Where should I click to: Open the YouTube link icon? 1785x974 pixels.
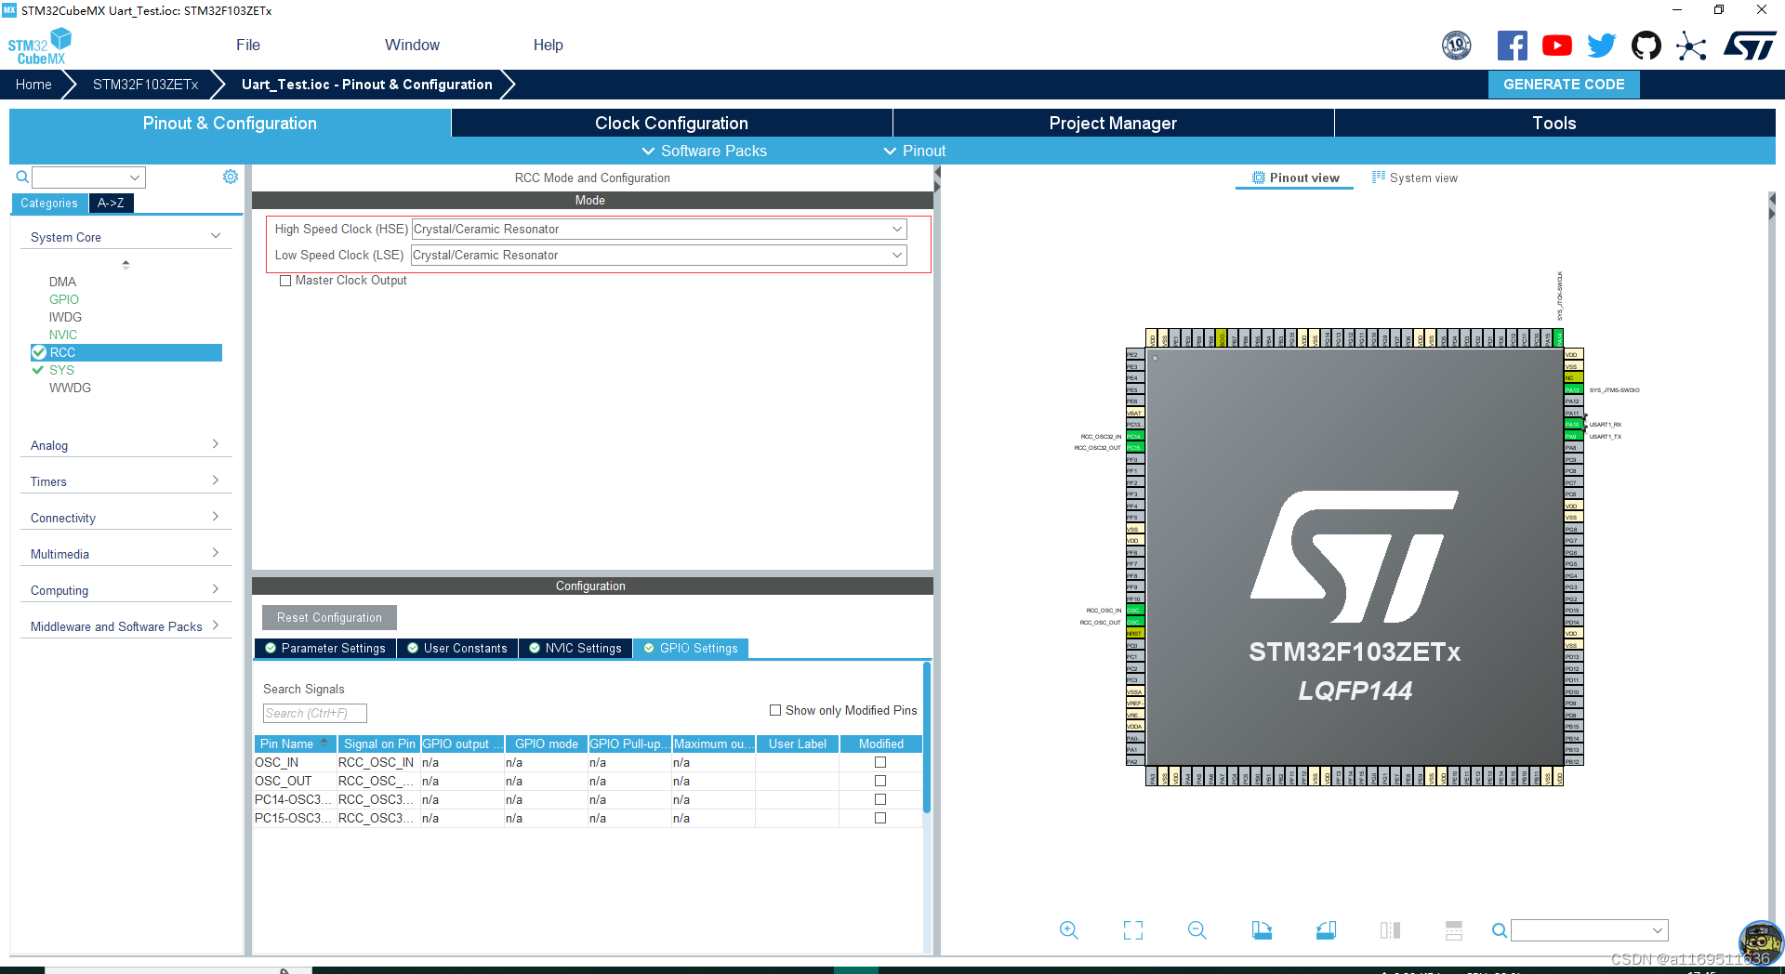pyautogui.click(x=1557, y=46)
